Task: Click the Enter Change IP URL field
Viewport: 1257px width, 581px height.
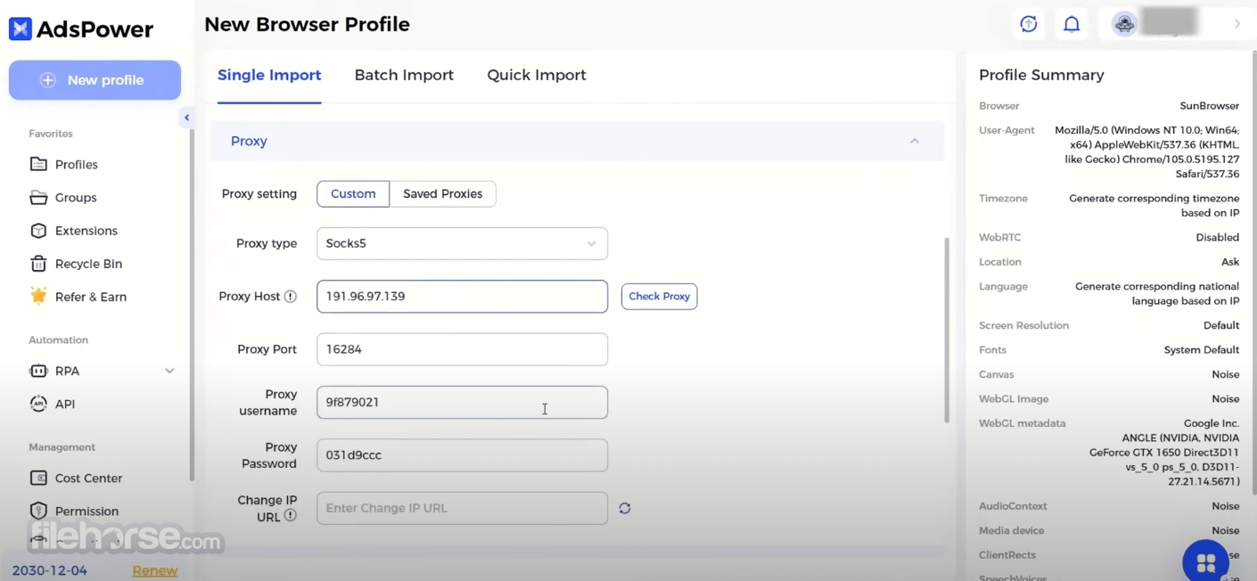Action: point(462,508)
